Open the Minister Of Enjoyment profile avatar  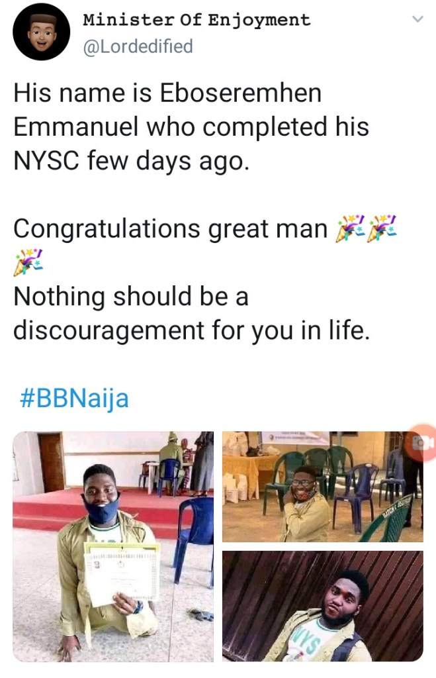point(42,32)
